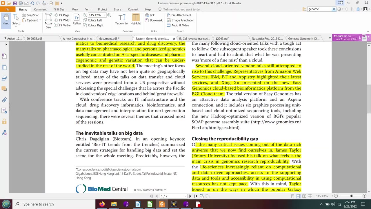This screenshot has height=209, width=371.
Task: Open the 1 / 2 page number dropdown
Action: (x=186, y=196)
